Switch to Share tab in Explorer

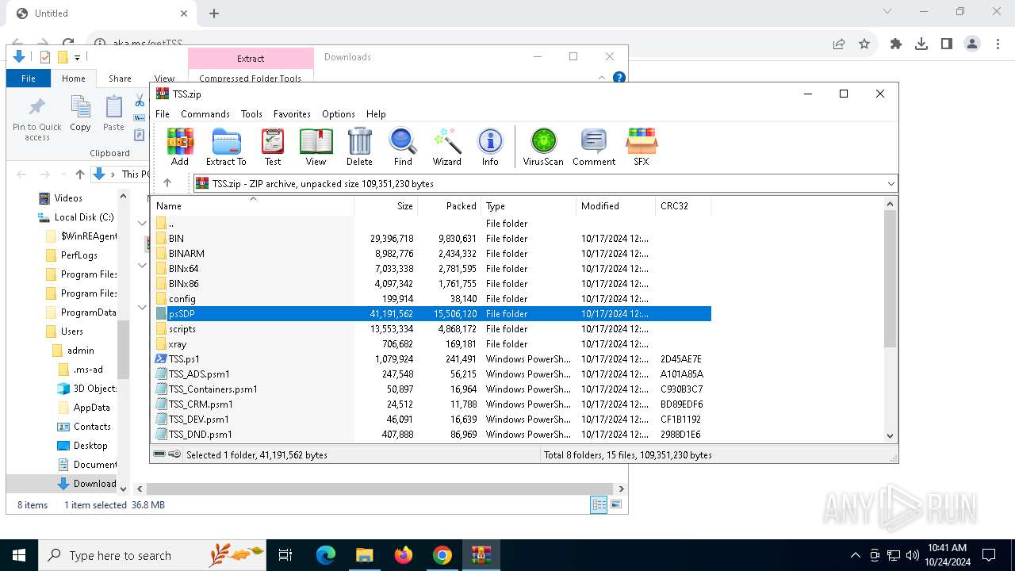[x=120, y=79]
